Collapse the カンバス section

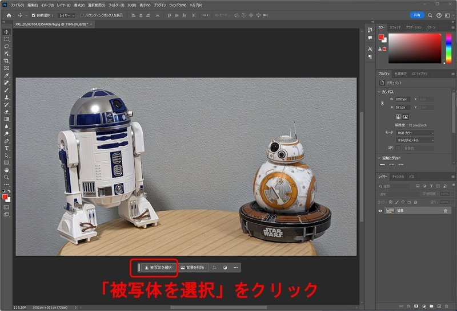coord(379,92)
